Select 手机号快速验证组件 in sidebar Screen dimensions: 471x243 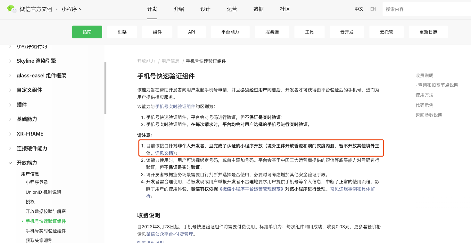pyautogui.click(x=46, y=221)
